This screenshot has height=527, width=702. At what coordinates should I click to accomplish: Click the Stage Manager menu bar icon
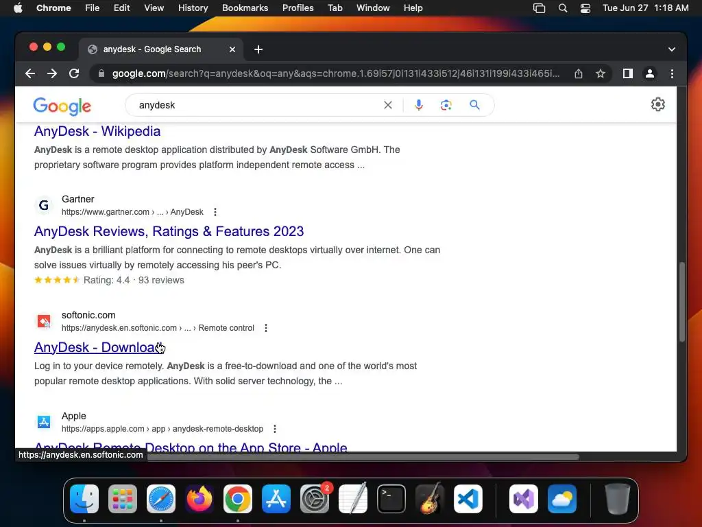pyautogui.click(x=539, y=8)
